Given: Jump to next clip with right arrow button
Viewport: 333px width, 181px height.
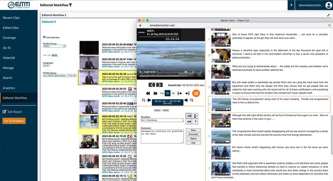Looking at the screenshot, I should click(160, 85).
